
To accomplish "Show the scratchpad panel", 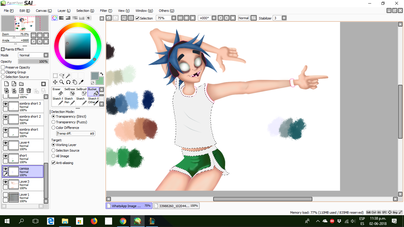I will click(x=88, y=18).
